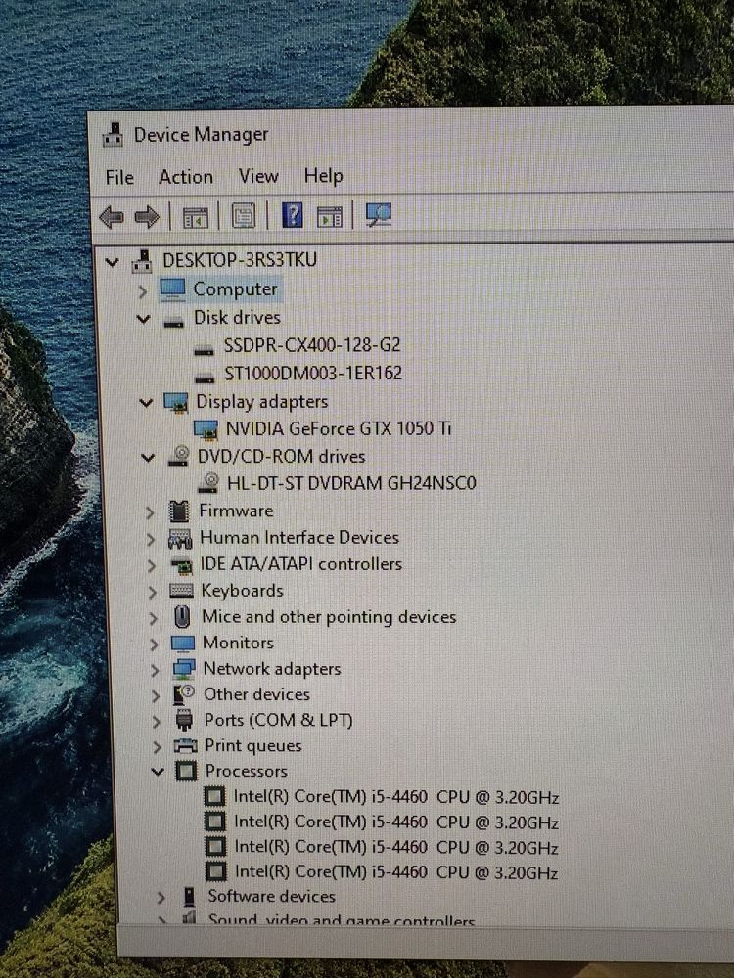Open the Properties toolbar icon
This screenshot has height=978, width=734.
244,216
